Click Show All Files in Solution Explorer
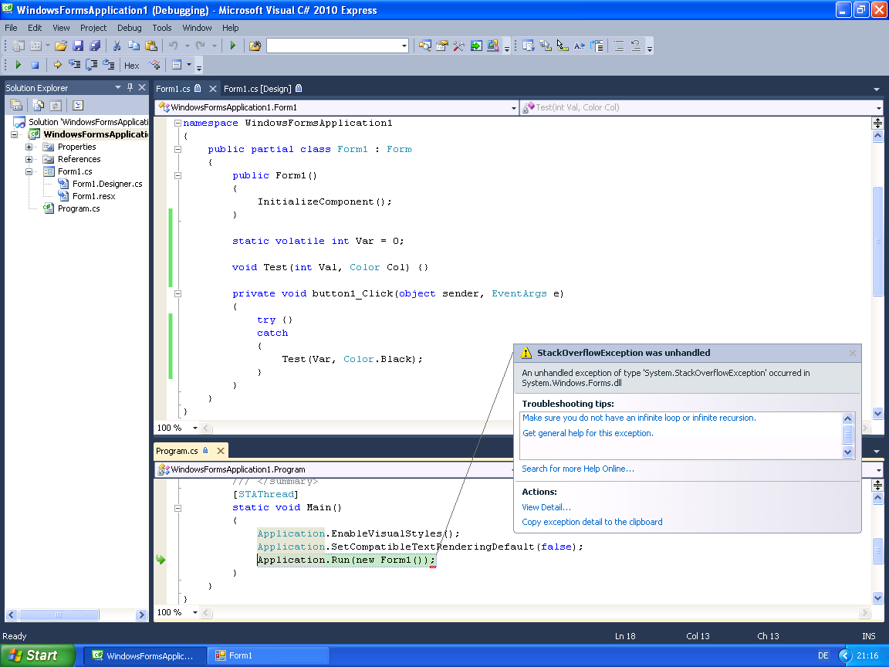This screenshot has width=889, height=667. [39, 106]
